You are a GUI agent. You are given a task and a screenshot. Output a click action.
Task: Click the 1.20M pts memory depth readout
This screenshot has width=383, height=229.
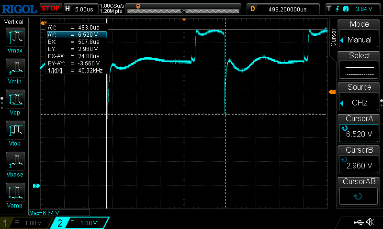(x=111, y=11)
